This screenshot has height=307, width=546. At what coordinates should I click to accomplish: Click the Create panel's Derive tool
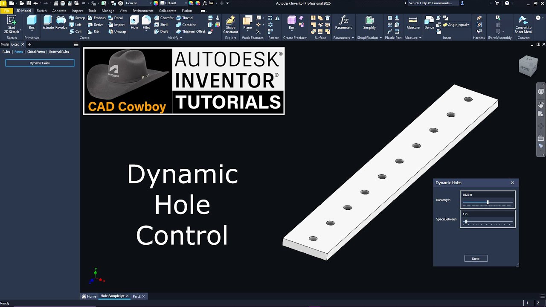[95, 25]
